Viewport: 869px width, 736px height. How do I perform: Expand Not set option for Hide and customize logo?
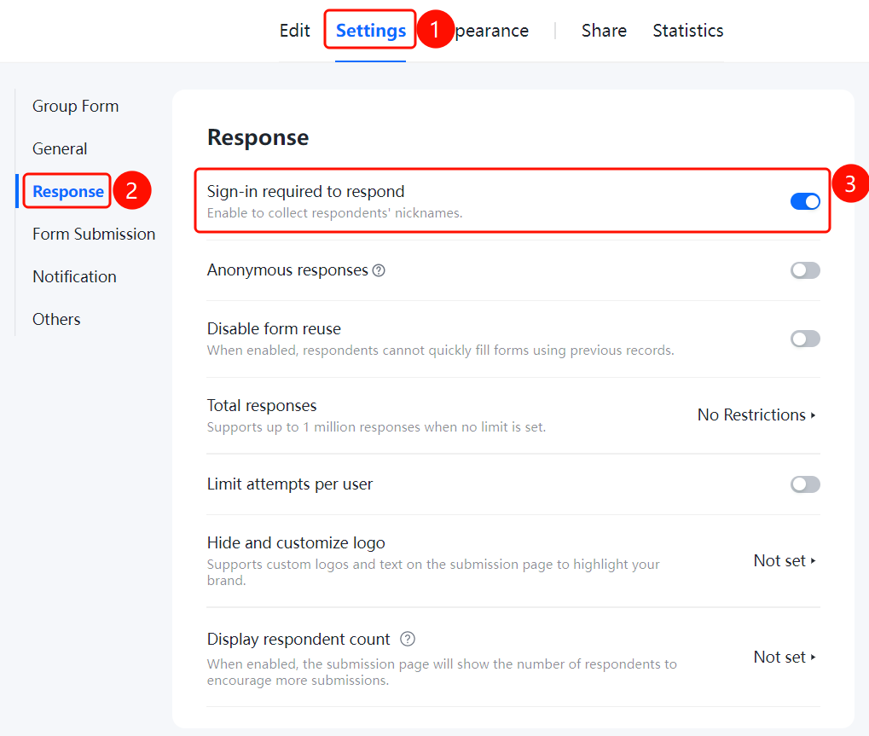(x=785, y=561)
